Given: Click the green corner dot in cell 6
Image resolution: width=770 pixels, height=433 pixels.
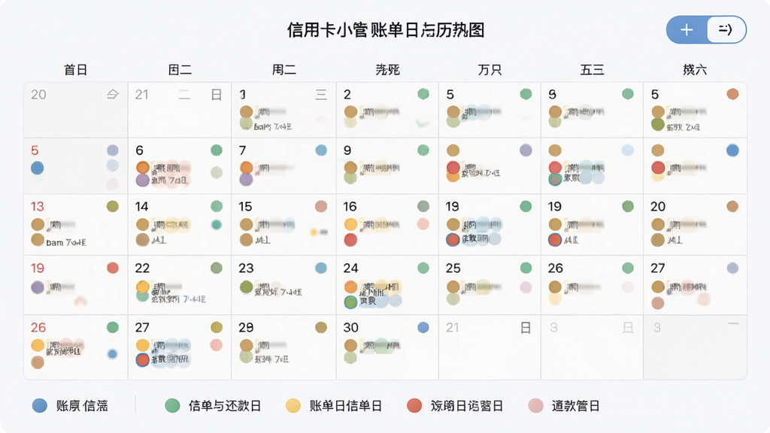Looking at the screenshot, I should coord(217,150).
